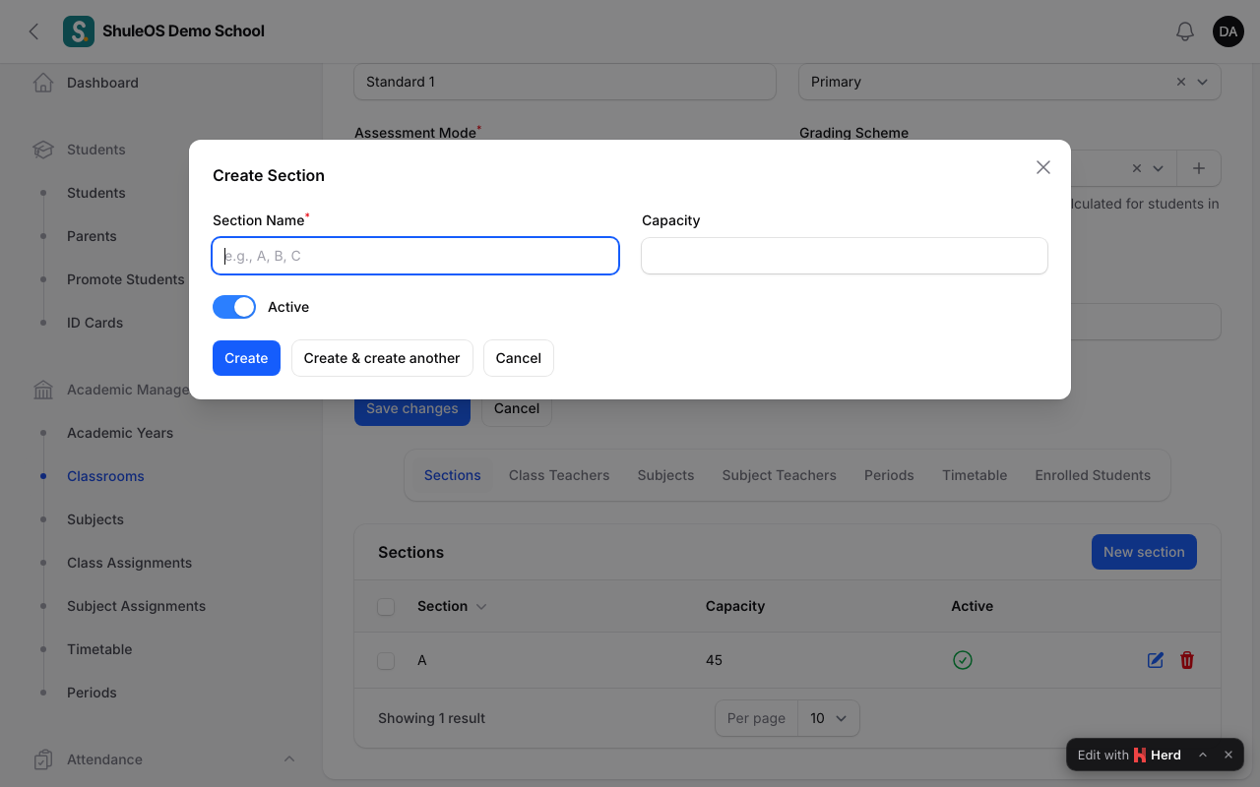Toggle the Active switch off
Image resolution: width=1260 pixels, height=787 pixels.
(x=234, y=307)
